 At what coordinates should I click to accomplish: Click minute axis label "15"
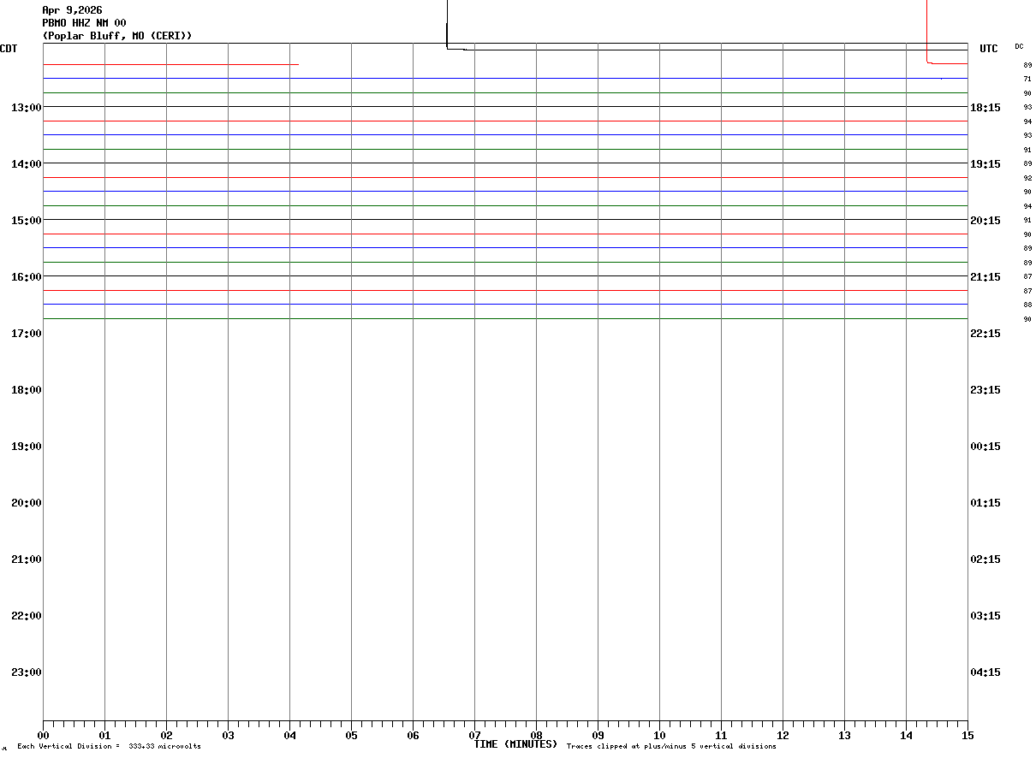point(968,735)
